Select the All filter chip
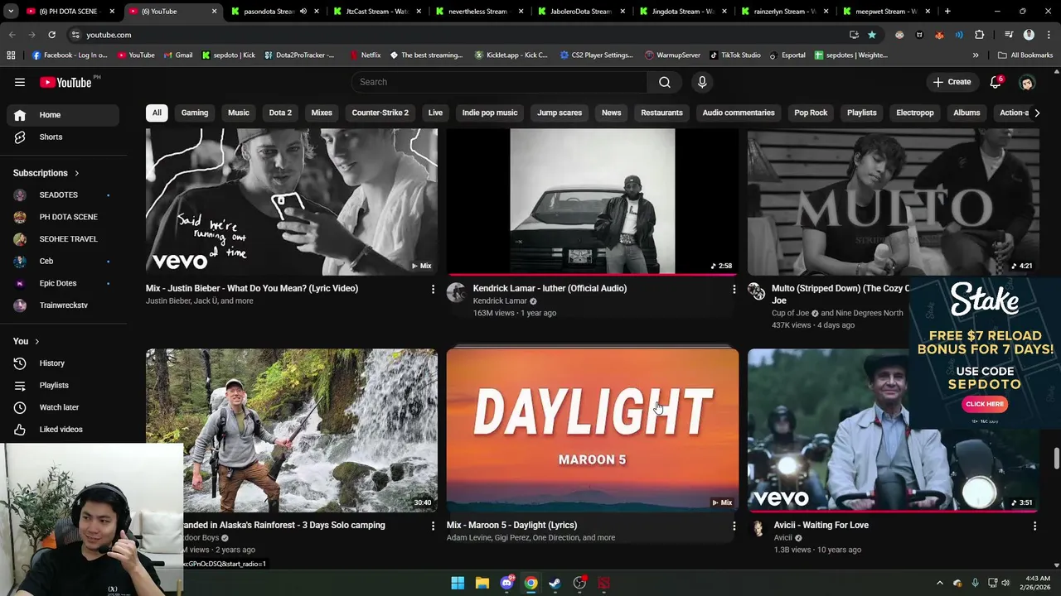This screenshot has width=1061, height=596. pyautogui.click(x=157, y=113)
